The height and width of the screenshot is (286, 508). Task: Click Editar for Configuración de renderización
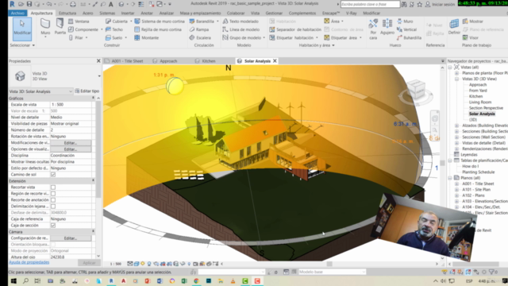(71, 238)
